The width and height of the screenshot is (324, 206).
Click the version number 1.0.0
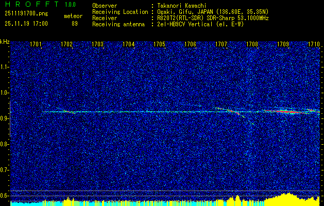click(70, 4)
